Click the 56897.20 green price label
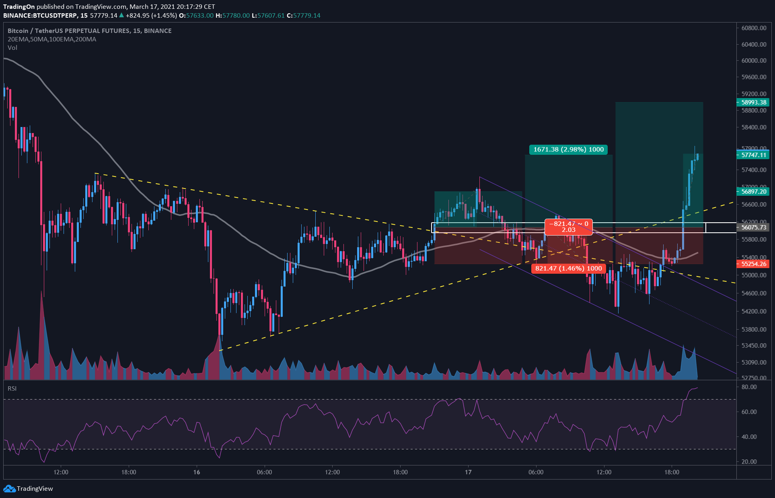The width and height of the screenshot is (775, 498). (x=753, y=192)
